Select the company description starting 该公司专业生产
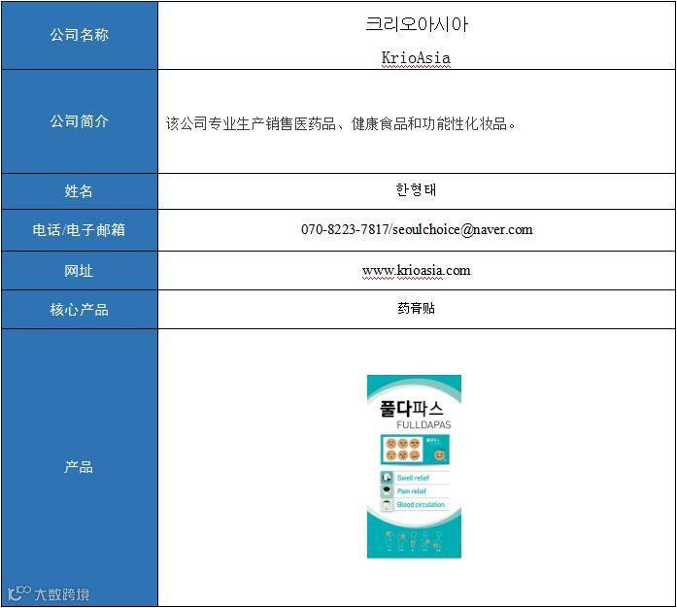This screenshot has width=677, height=608. click(x=341, y=124)
